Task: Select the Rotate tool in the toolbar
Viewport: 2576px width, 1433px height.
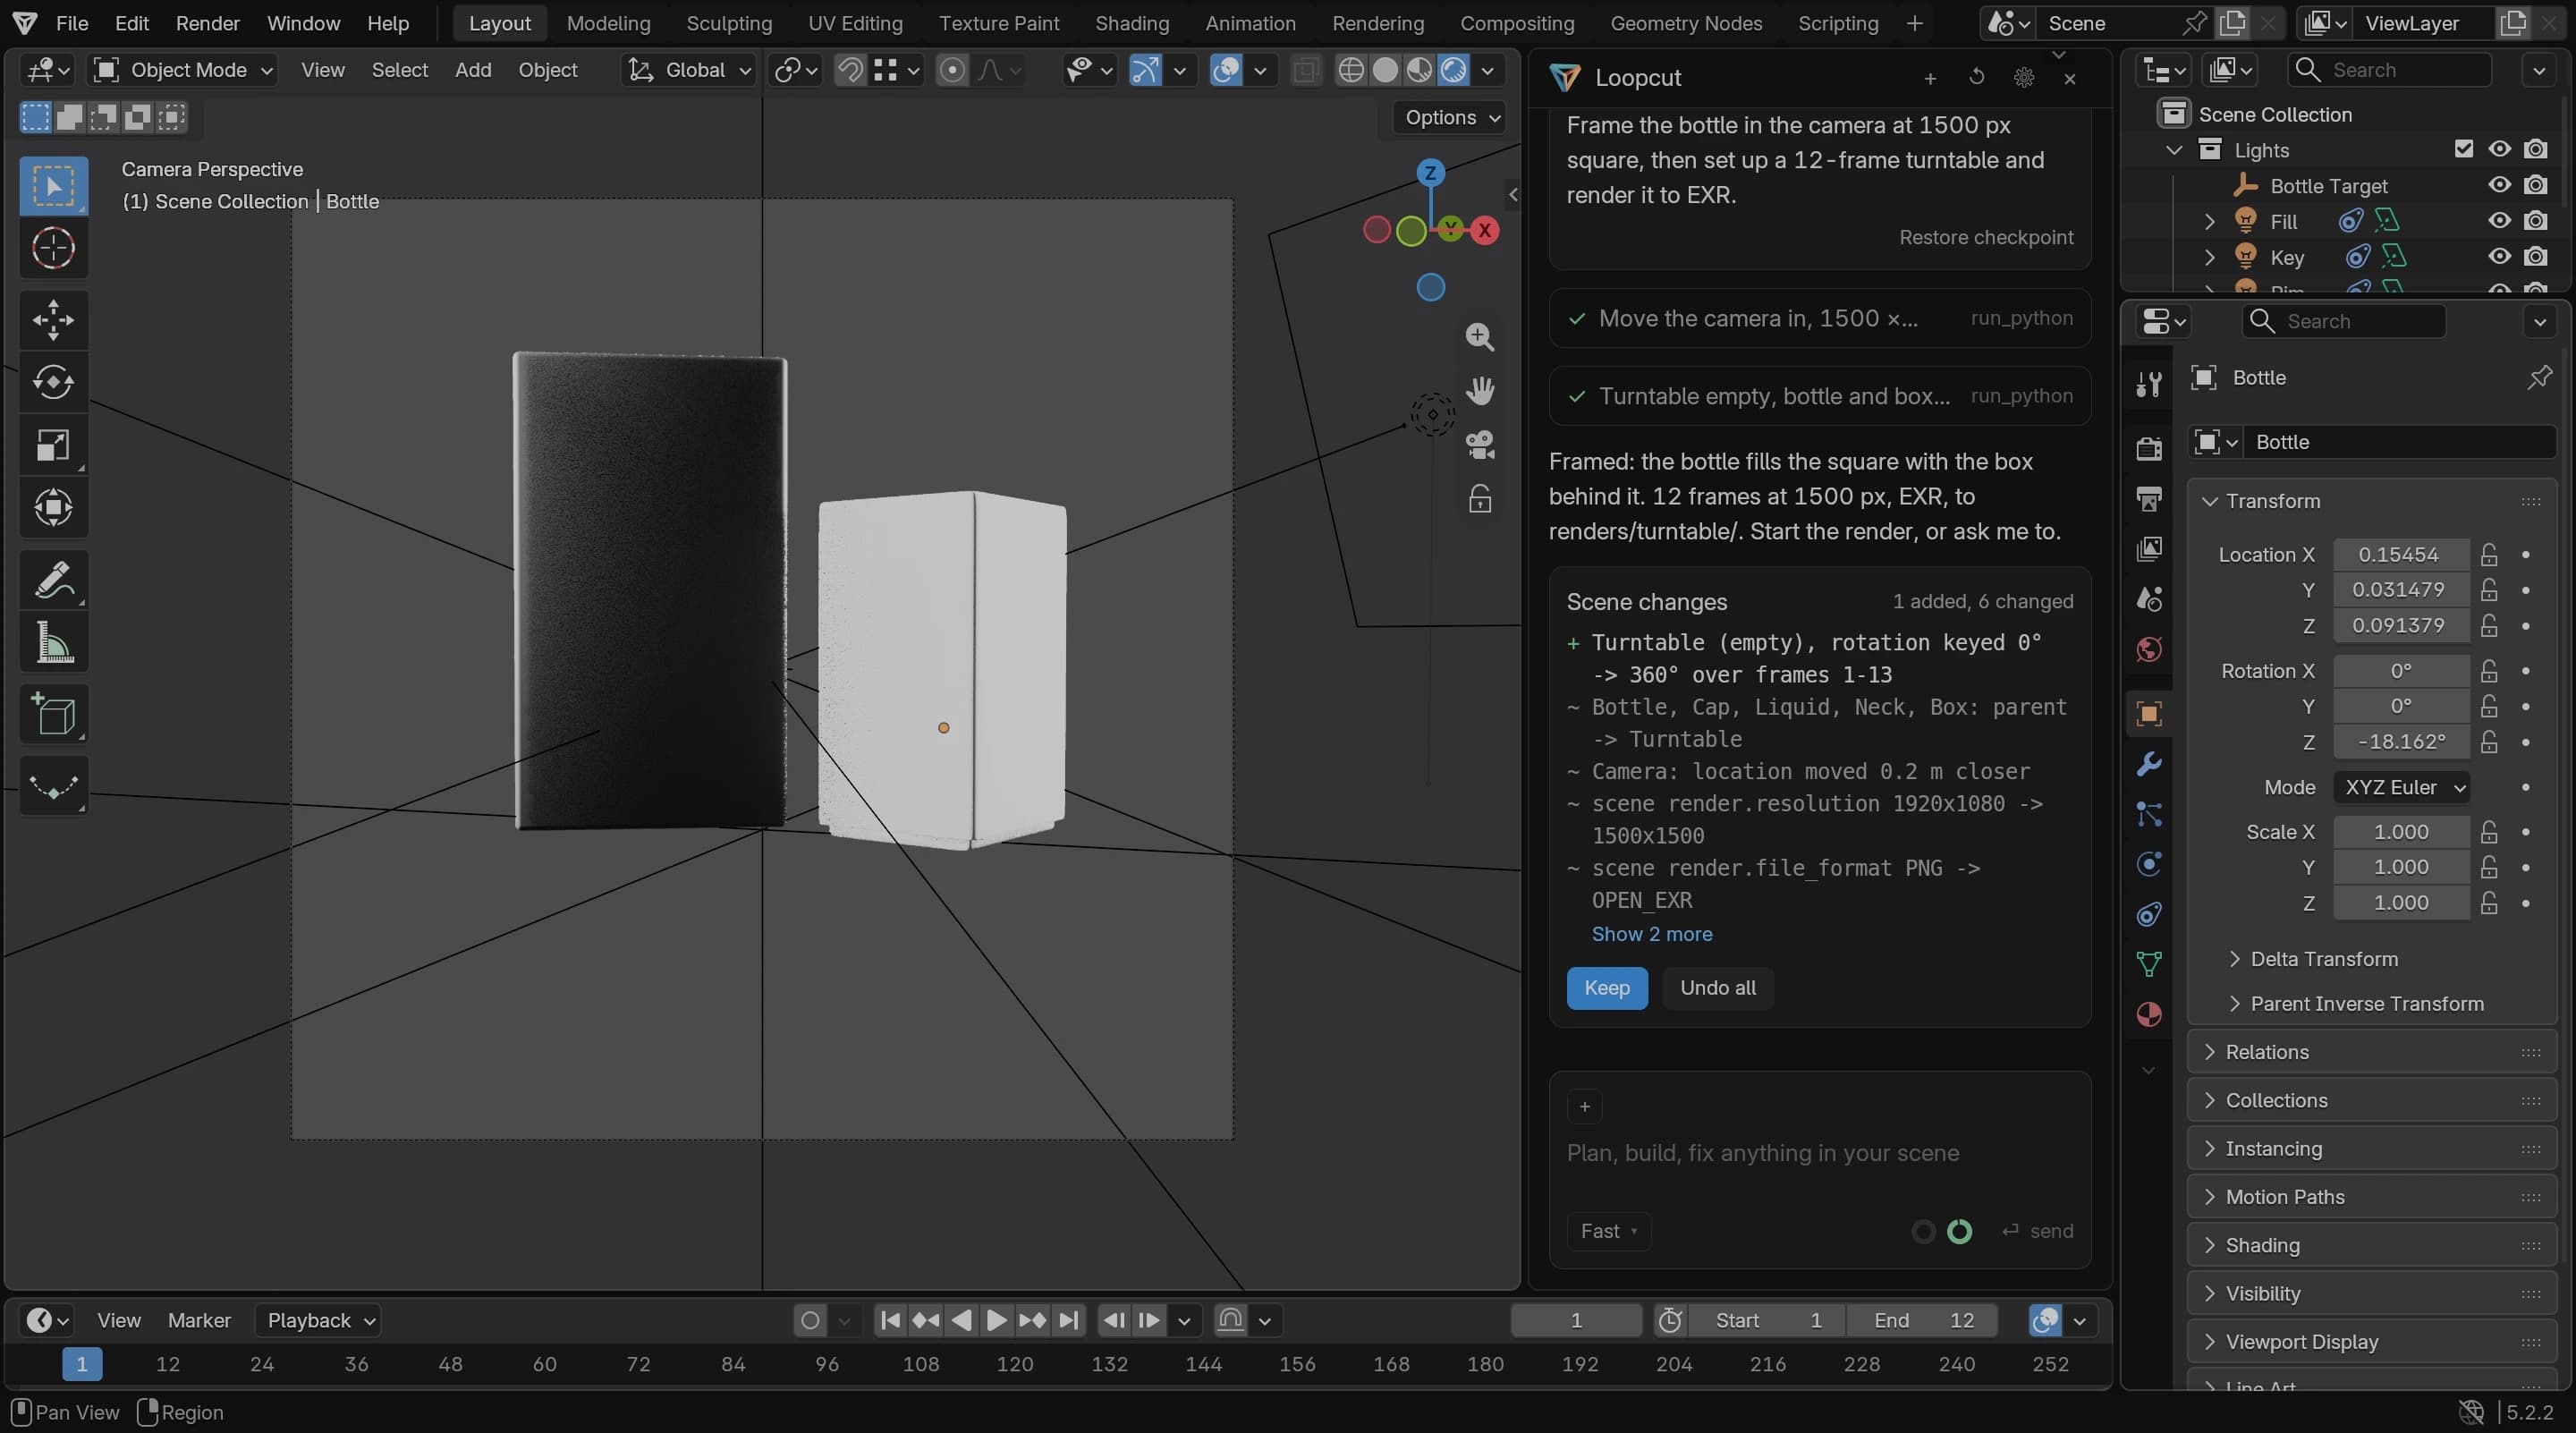Action: pos(53,382)
